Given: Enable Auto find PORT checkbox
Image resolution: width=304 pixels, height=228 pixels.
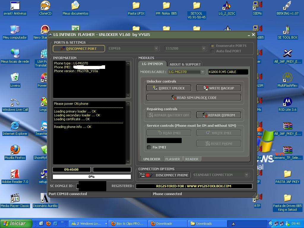Looking at the screenshot, I should coord(213,51).
